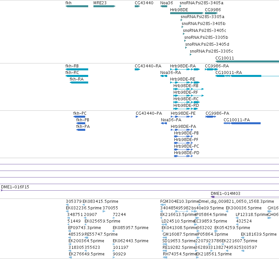
Task: Click transcript Hrb98DE-RA
Action: [185, 69]
